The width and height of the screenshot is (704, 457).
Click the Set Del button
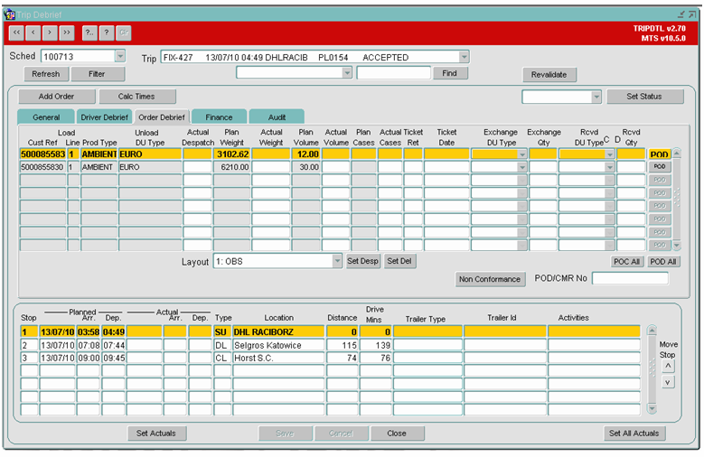[399, 261]
